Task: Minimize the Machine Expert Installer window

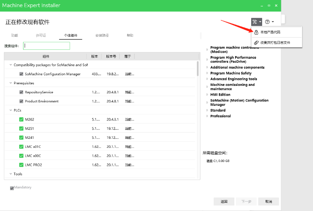Action: (x=262, y=5)
